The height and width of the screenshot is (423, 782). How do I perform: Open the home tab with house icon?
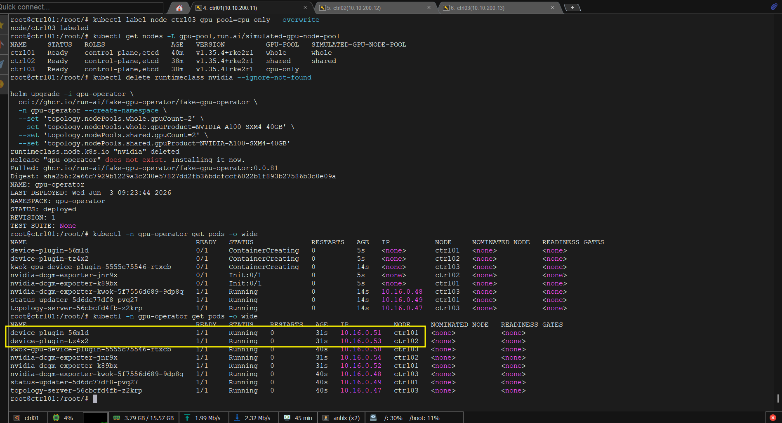179,8
